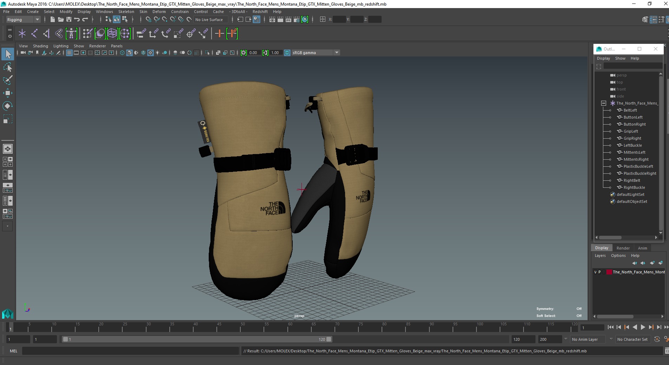Viewport: 669px width, 365px height.
Task: Toggle the layer P playback box
Action: point(599,272)
